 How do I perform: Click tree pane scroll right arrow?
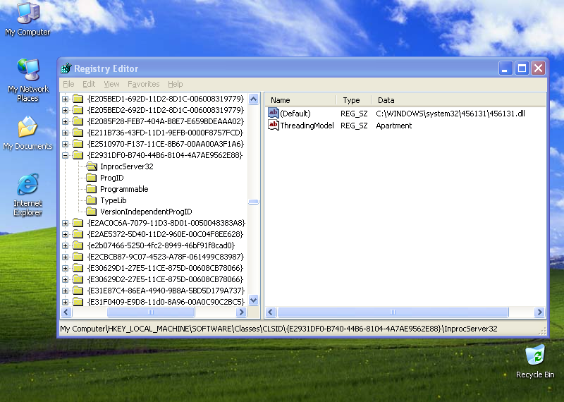[241, 312]
